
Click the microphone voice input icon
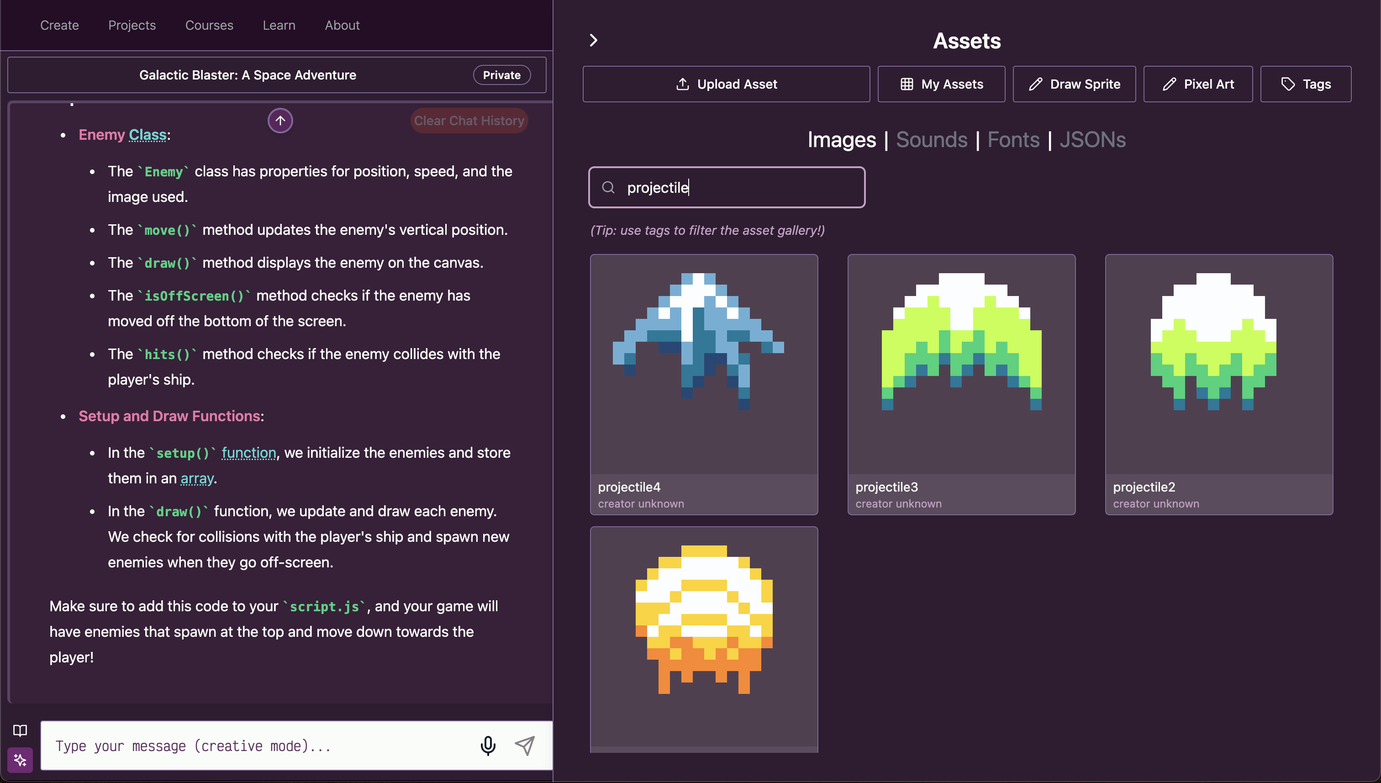(488, 746)
